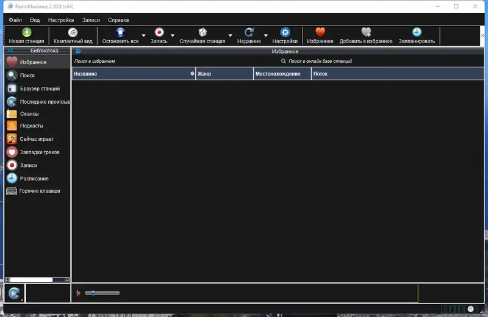Click magnifier icon of online station search
The image size is (488, 317).
click(283, 62)
